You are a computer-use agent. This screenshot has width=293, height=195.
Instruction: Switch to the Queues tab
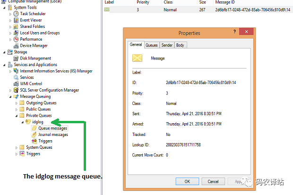[152, 45]
